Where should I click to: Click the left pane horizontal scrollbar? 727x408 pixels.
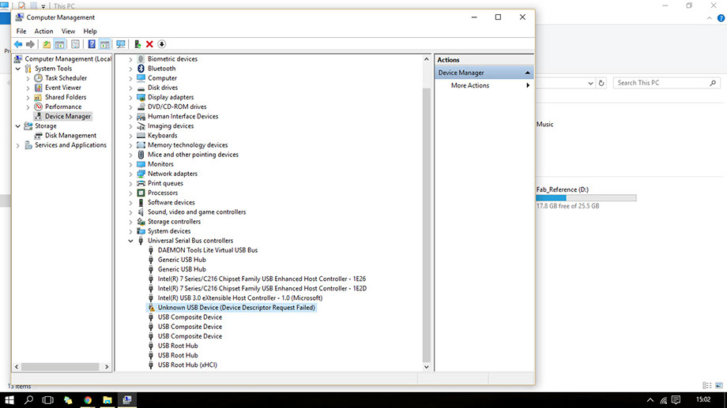click(60, 367)
